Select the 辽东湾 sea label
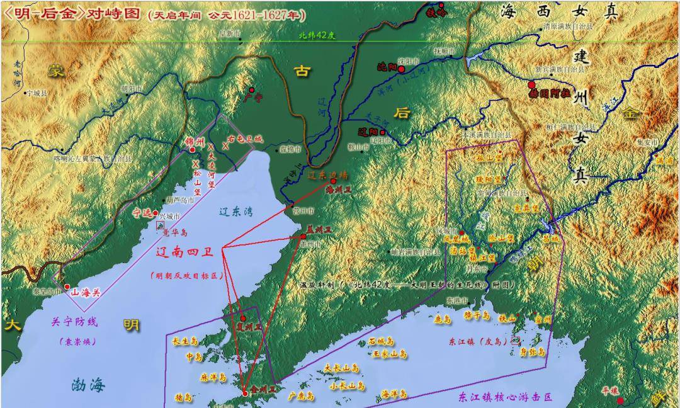Screen dimensions: 680x408 coord(235,212)
